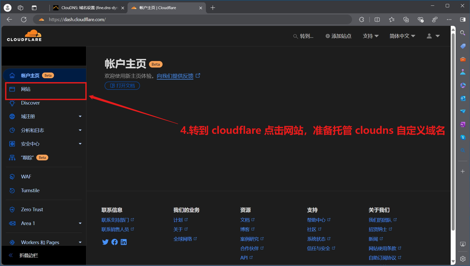The height and width of the screenshot is (266, 470).
Task: Open Turnstile in the sidebar
Action: pyautogui.click(x=30, y=190)
